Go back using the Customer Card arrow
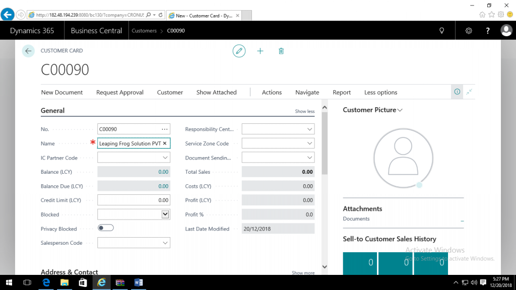 tap(28, 51)
